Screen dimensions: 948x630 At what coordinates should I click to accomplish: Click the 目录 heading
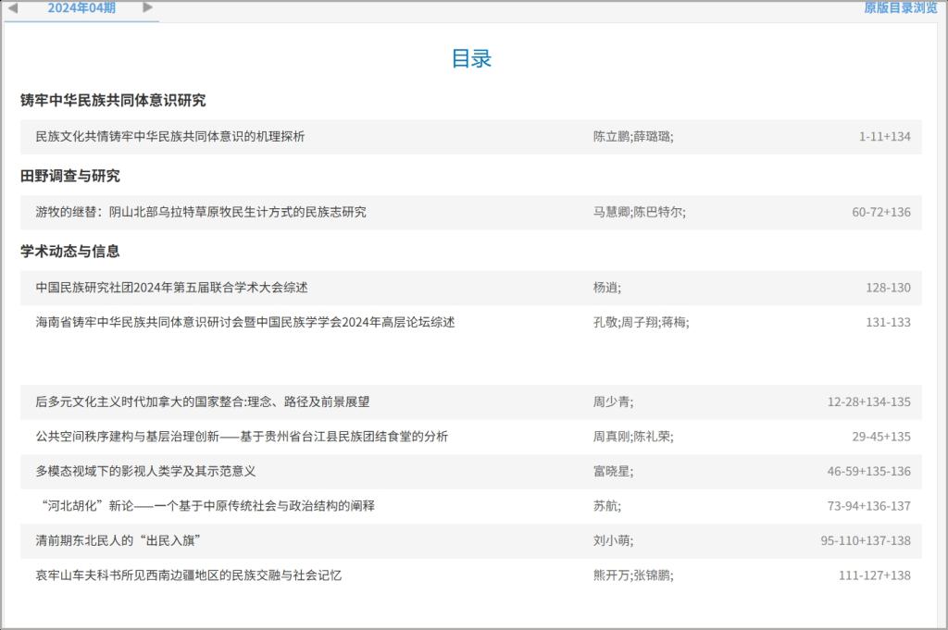471,59
